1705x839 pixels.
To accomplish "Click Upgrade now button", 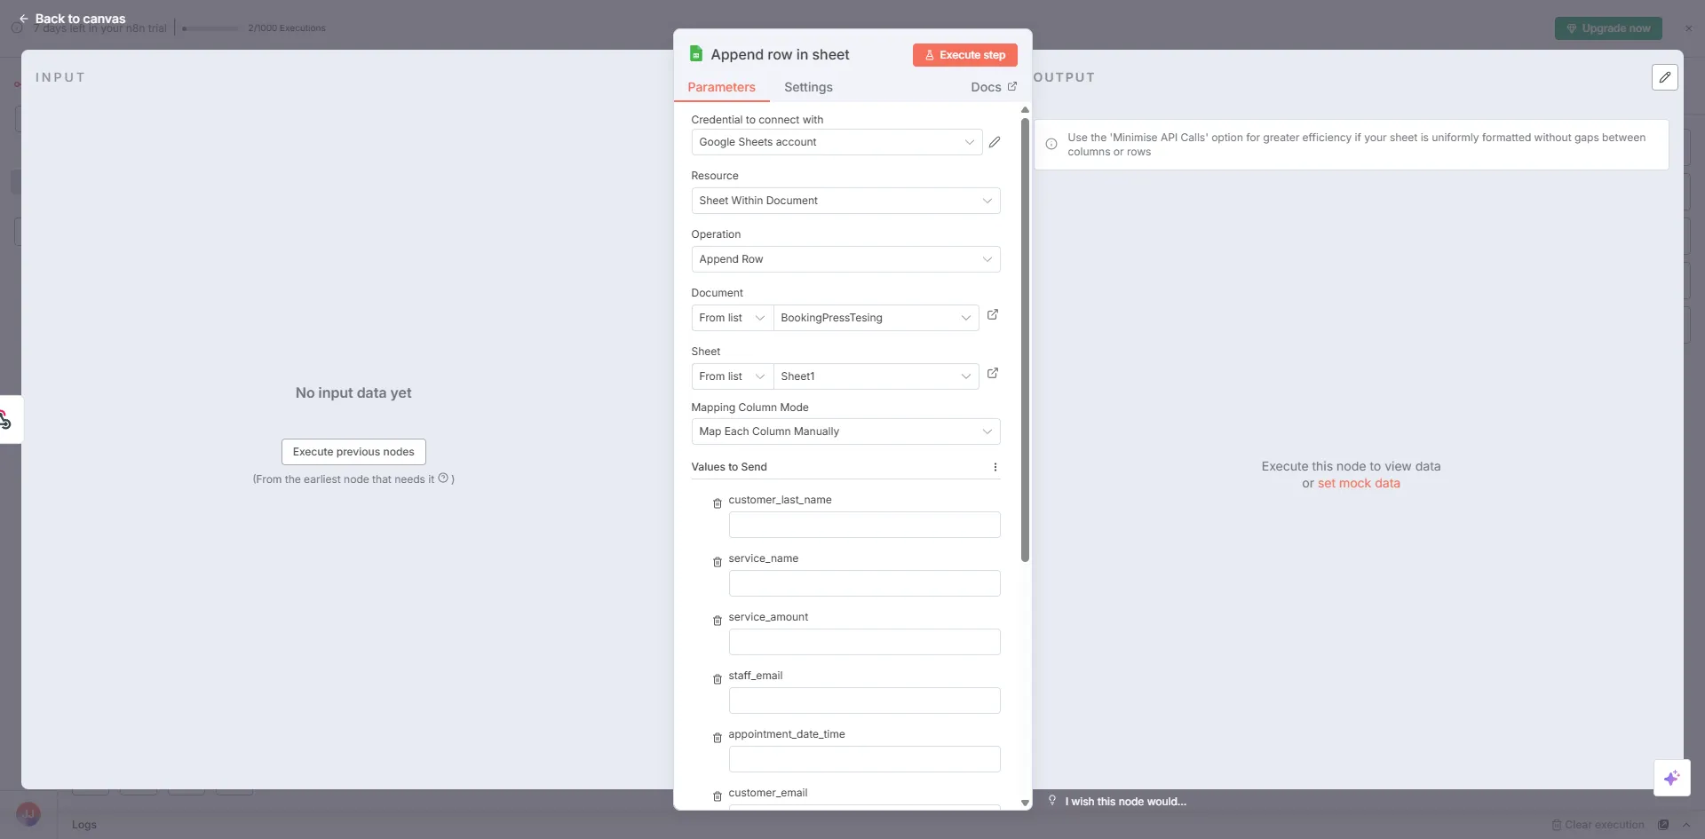I will pyautogui.click(x=1608, y=28).
